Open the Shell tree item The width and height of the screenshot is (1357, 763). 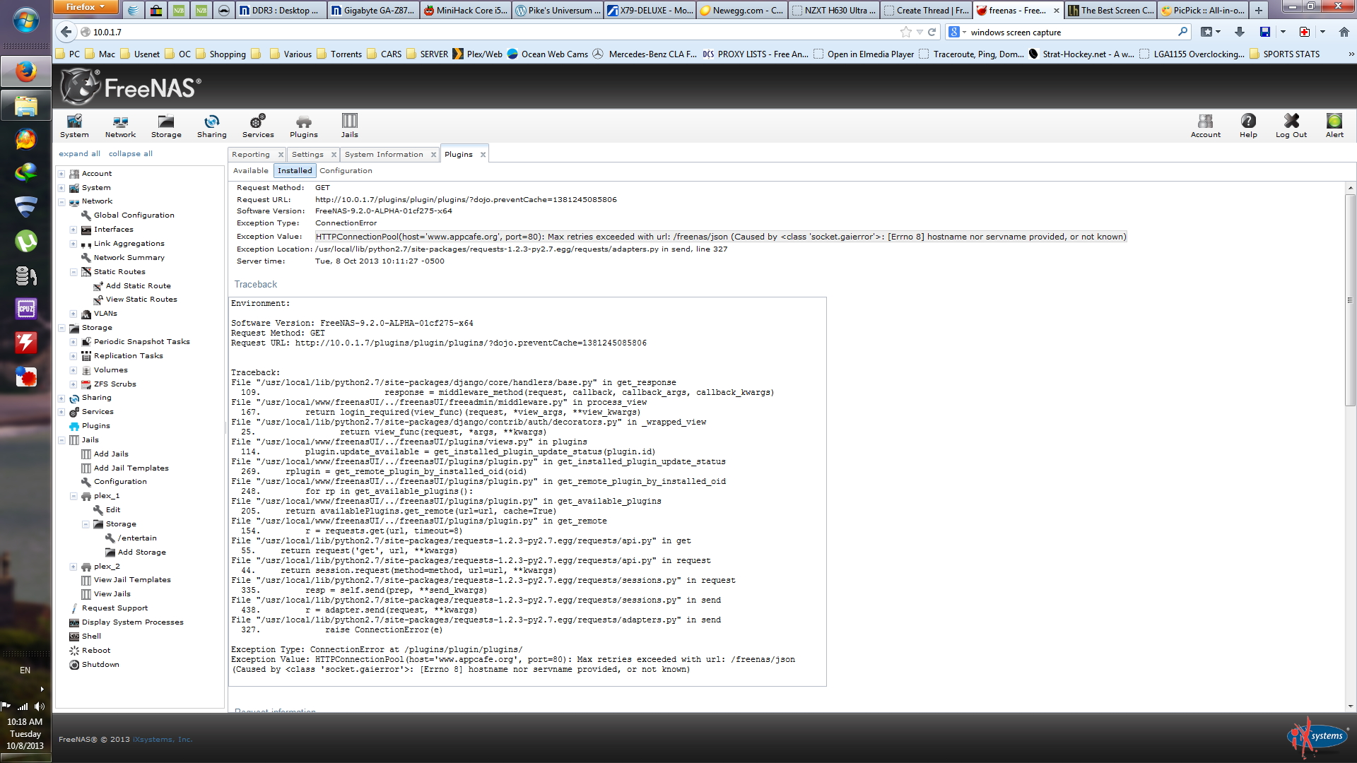tap(91, 637)
